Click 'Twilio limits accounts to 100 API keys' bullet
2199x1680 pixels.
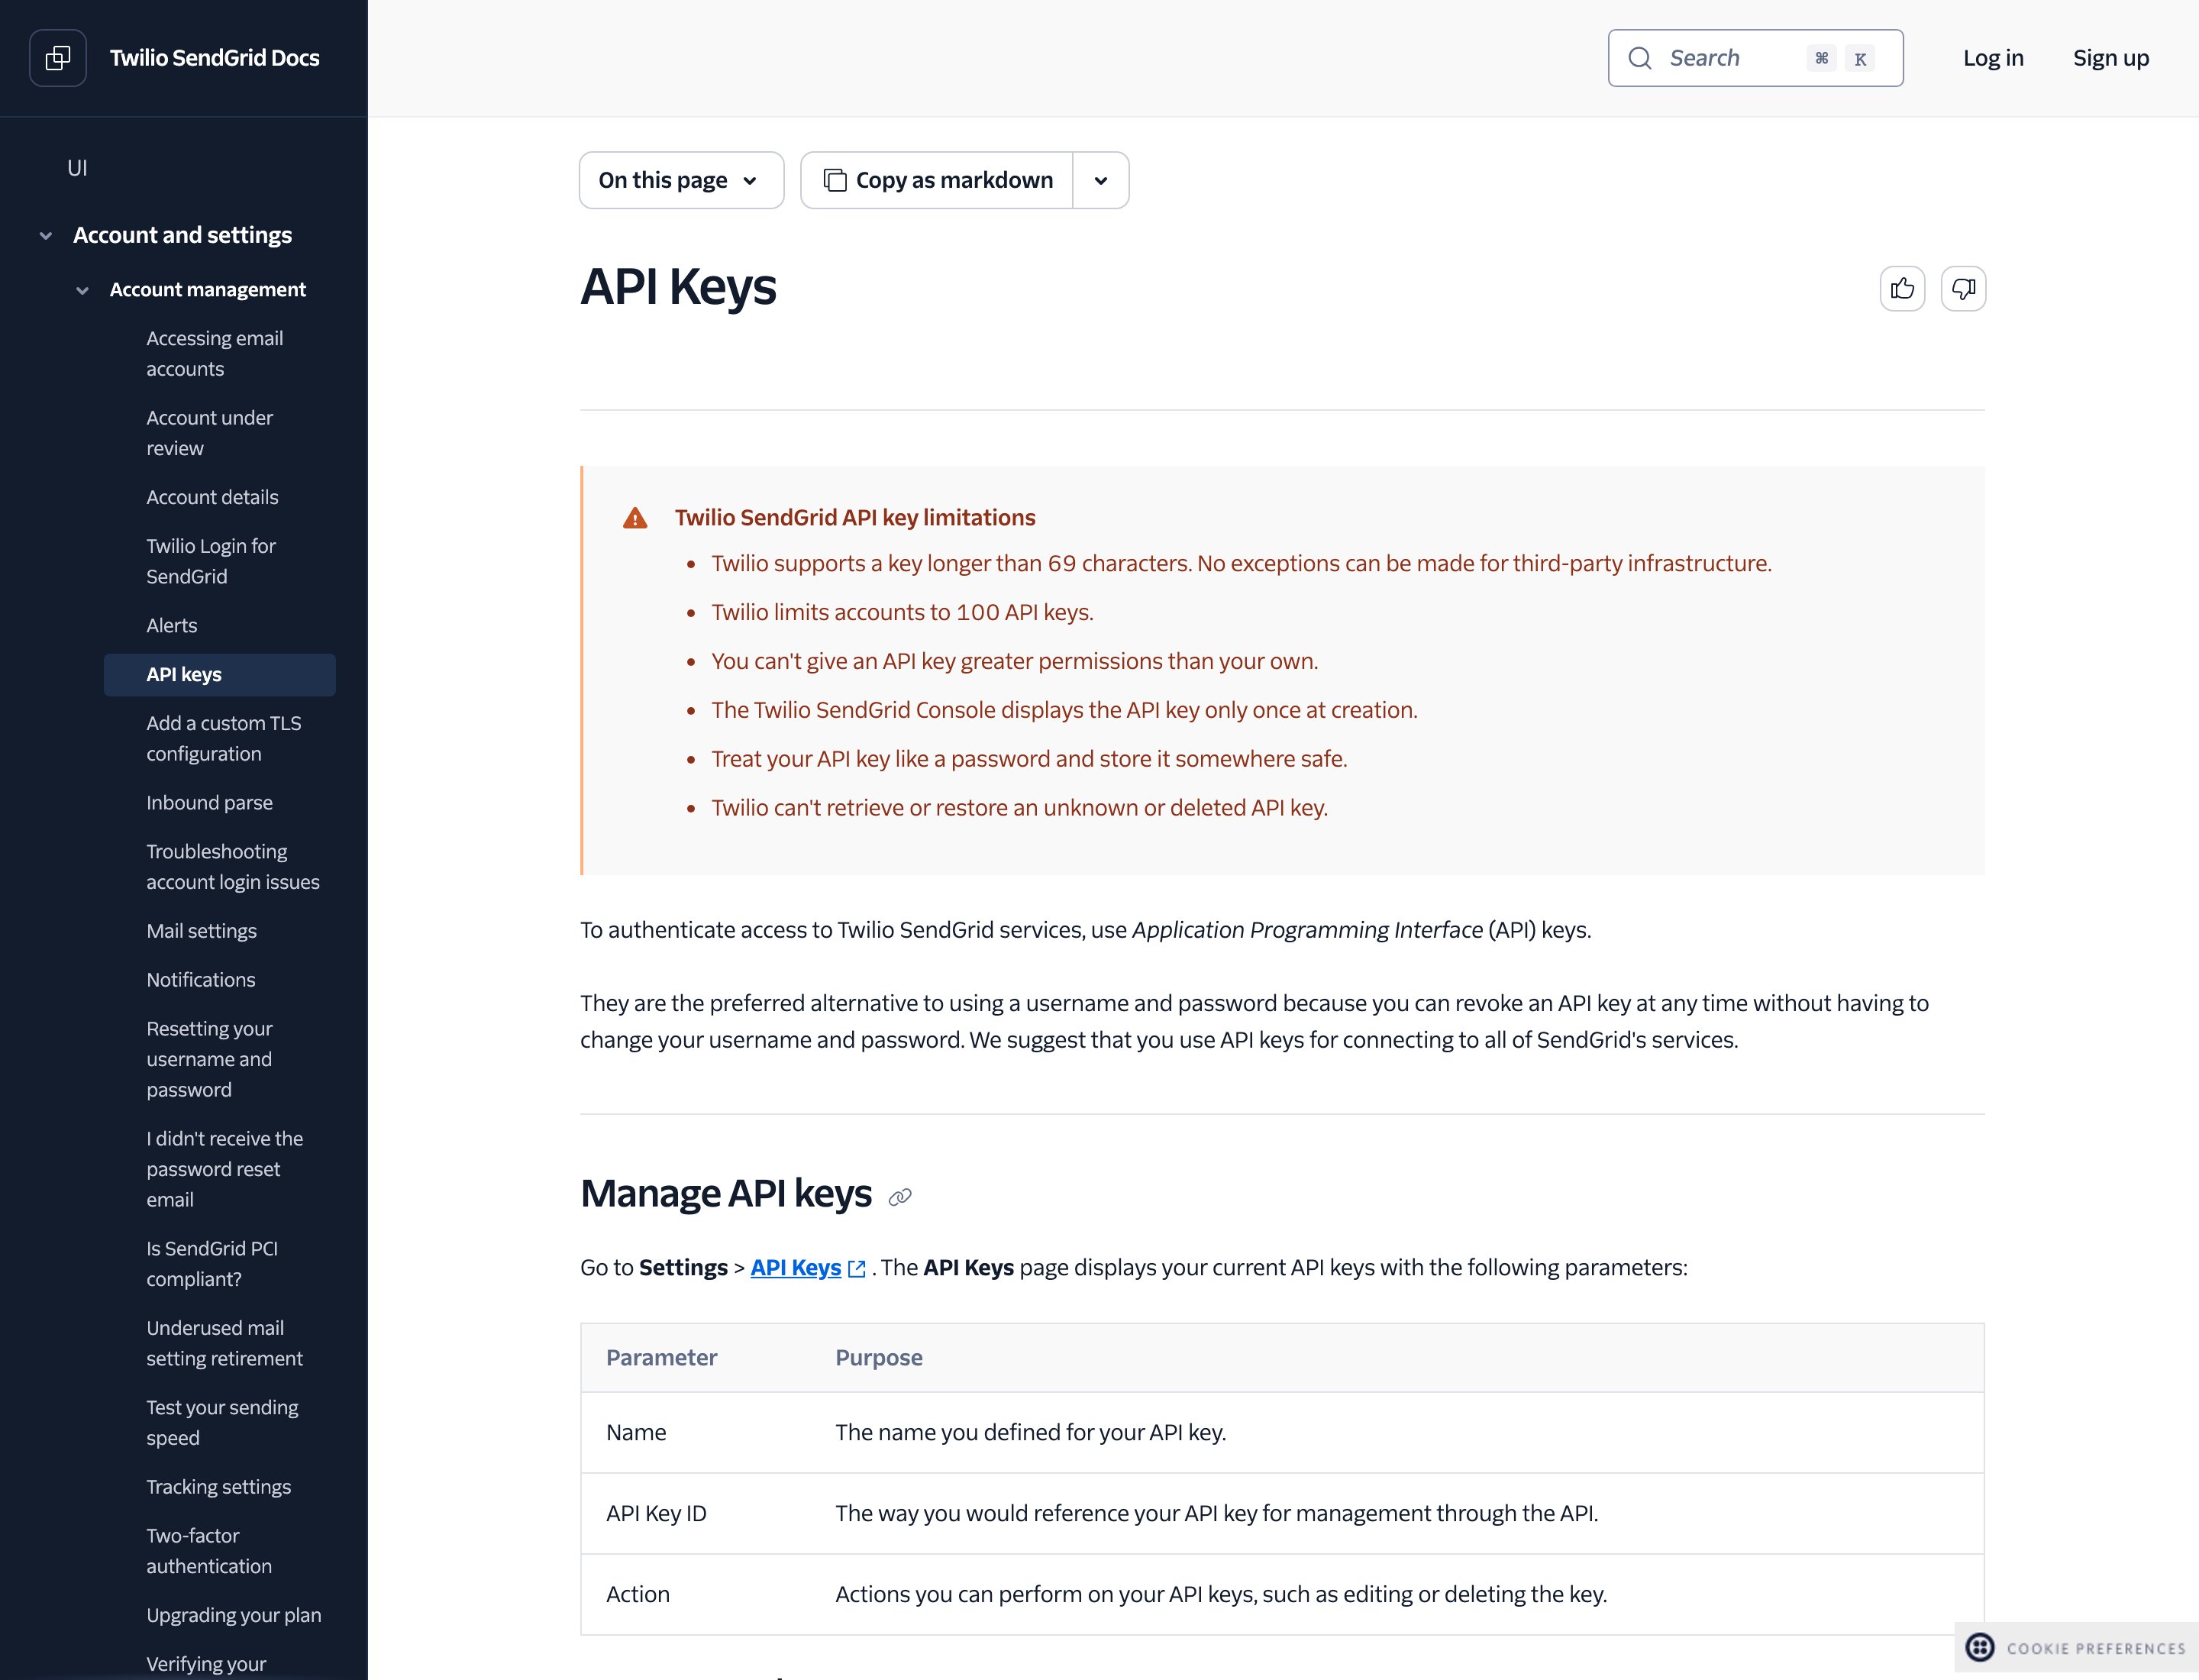[903, 612]
